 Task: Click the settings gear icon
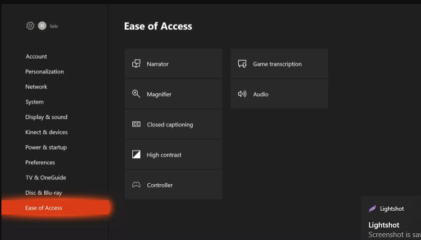(30, 26)
